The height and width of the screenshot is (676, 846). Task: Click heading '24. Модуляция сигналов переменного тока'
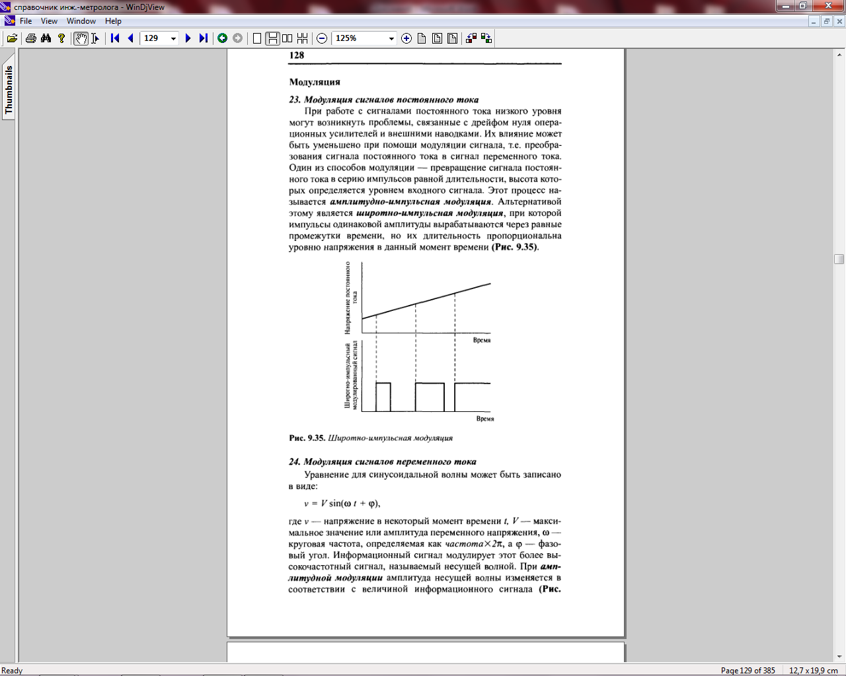[383, 461]
